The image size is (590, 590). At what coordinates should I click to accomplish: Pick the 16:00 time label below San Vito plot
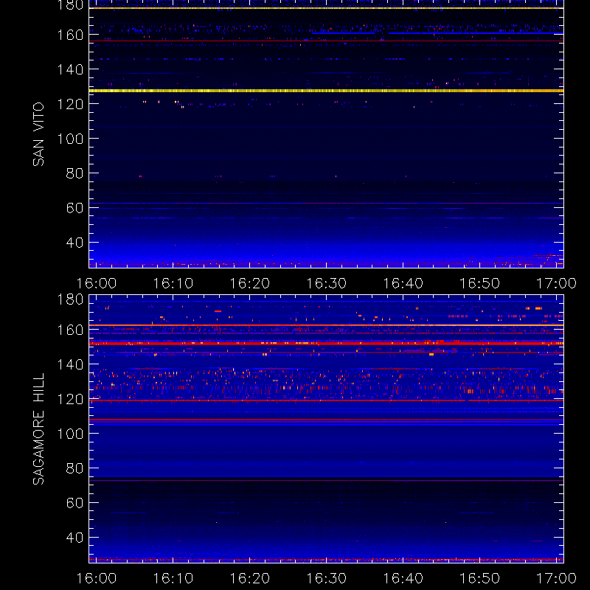(97, 283)
